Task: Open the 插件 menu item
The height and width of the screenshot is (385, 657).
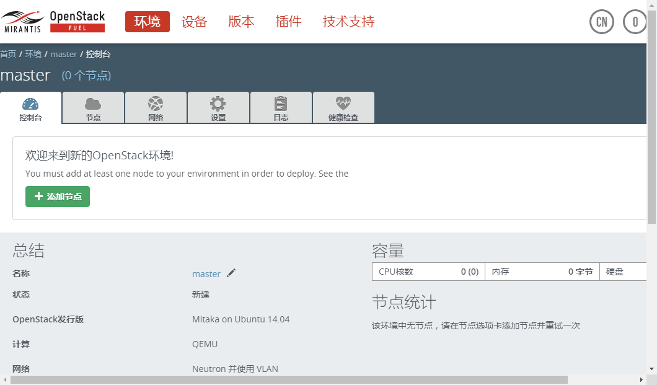Action: (288, 20)
